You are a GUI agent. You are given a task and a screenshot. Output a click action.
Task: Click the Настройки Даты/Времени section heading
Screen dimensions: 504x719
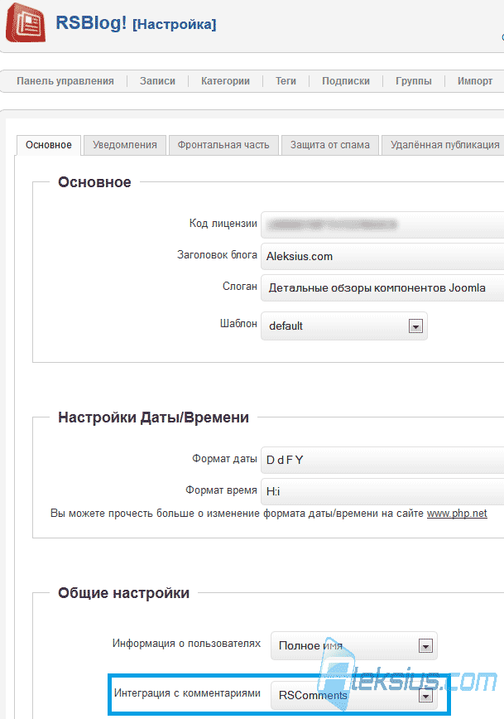(x=153, y=417)
